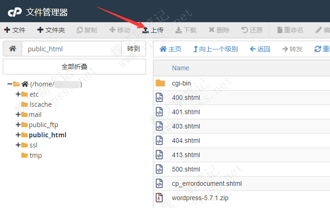
Task: Click the cPanel logo
Action: [14, 12]
